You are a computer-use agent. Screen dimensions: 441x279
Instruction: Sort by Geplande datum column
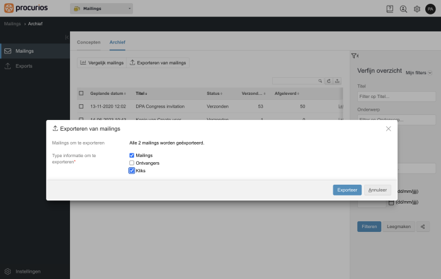tap(108, 94)
